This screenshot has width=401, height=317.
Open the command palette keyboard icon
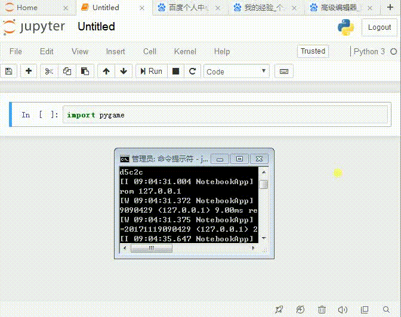284,72
